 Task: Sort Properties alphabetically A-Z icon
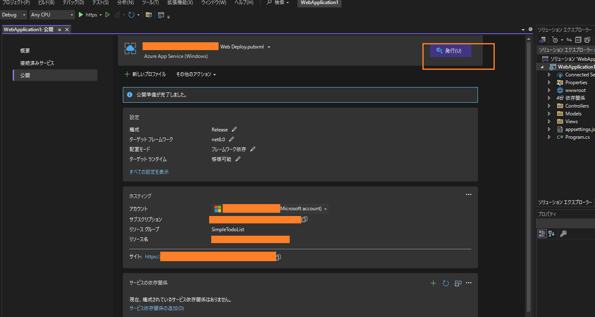coord(551,233)
